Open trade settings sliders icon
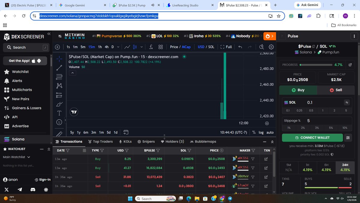This screenshot has width=360, height=203. (348, 137)
